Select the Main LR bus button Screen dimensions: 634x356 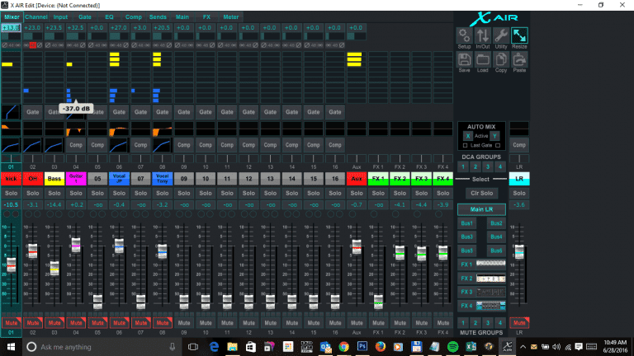[x=481, y=209]
